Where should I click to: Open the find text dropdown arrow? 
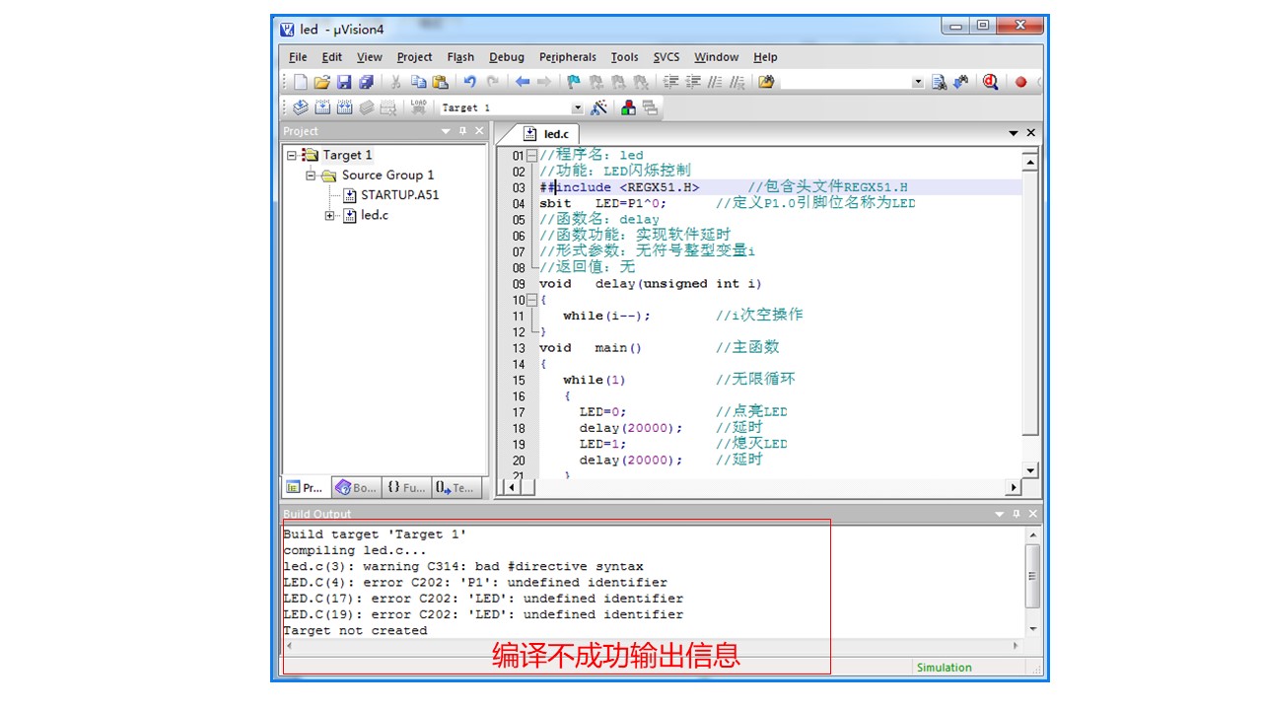click(918, 83)
